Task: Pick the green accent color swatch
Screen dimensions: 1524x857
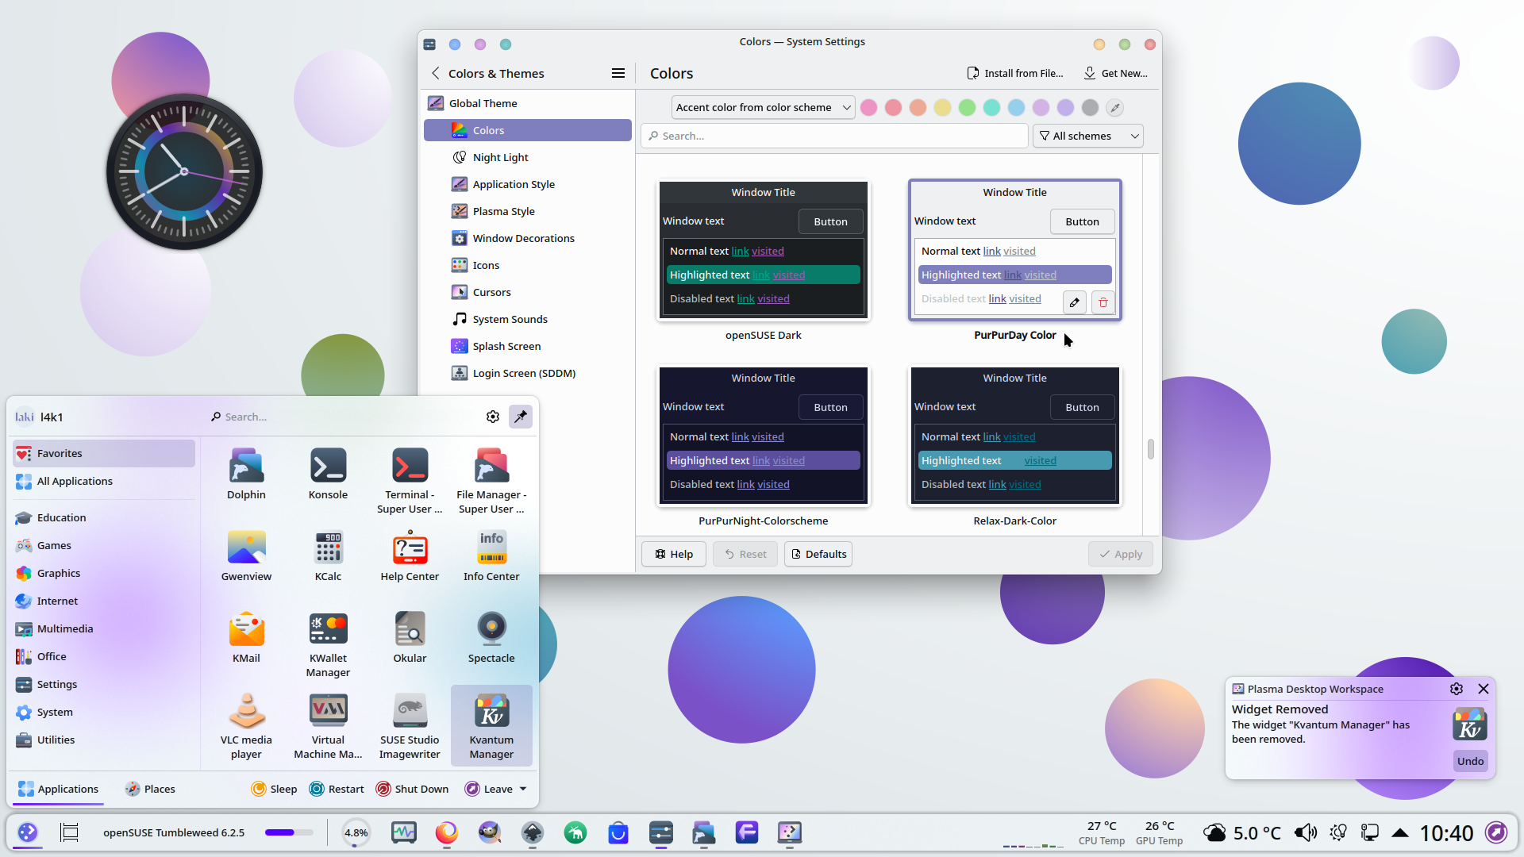Action: 967,107
